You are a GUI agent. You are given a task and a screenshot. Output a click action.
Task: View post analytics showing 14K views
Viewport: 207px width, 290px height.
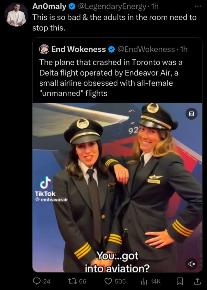144,282
